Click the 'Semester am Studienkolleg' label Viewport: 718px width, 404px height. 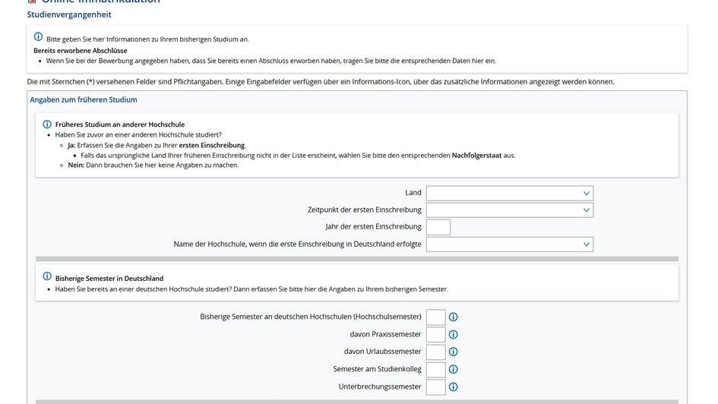pyautogui.click(x=378, y=369)
